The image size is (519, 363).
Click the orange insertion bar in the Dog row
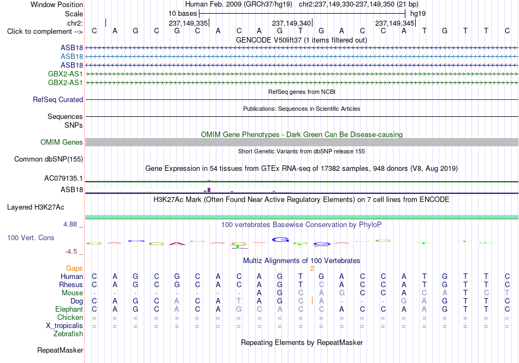tap(312, 300)
